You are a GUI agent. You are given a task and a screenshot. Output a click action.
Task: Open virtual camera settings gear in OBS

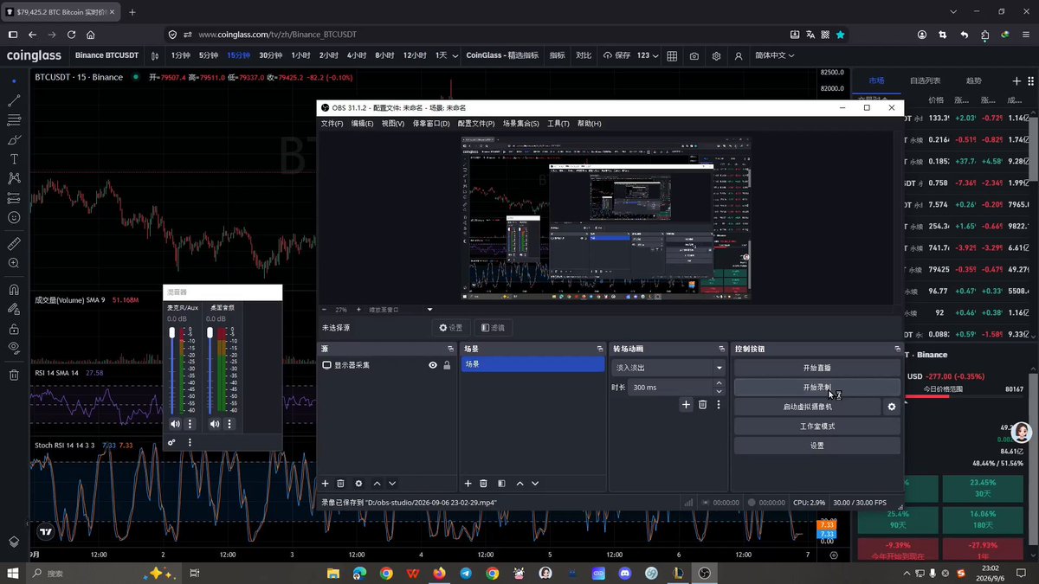coord(892,407)
